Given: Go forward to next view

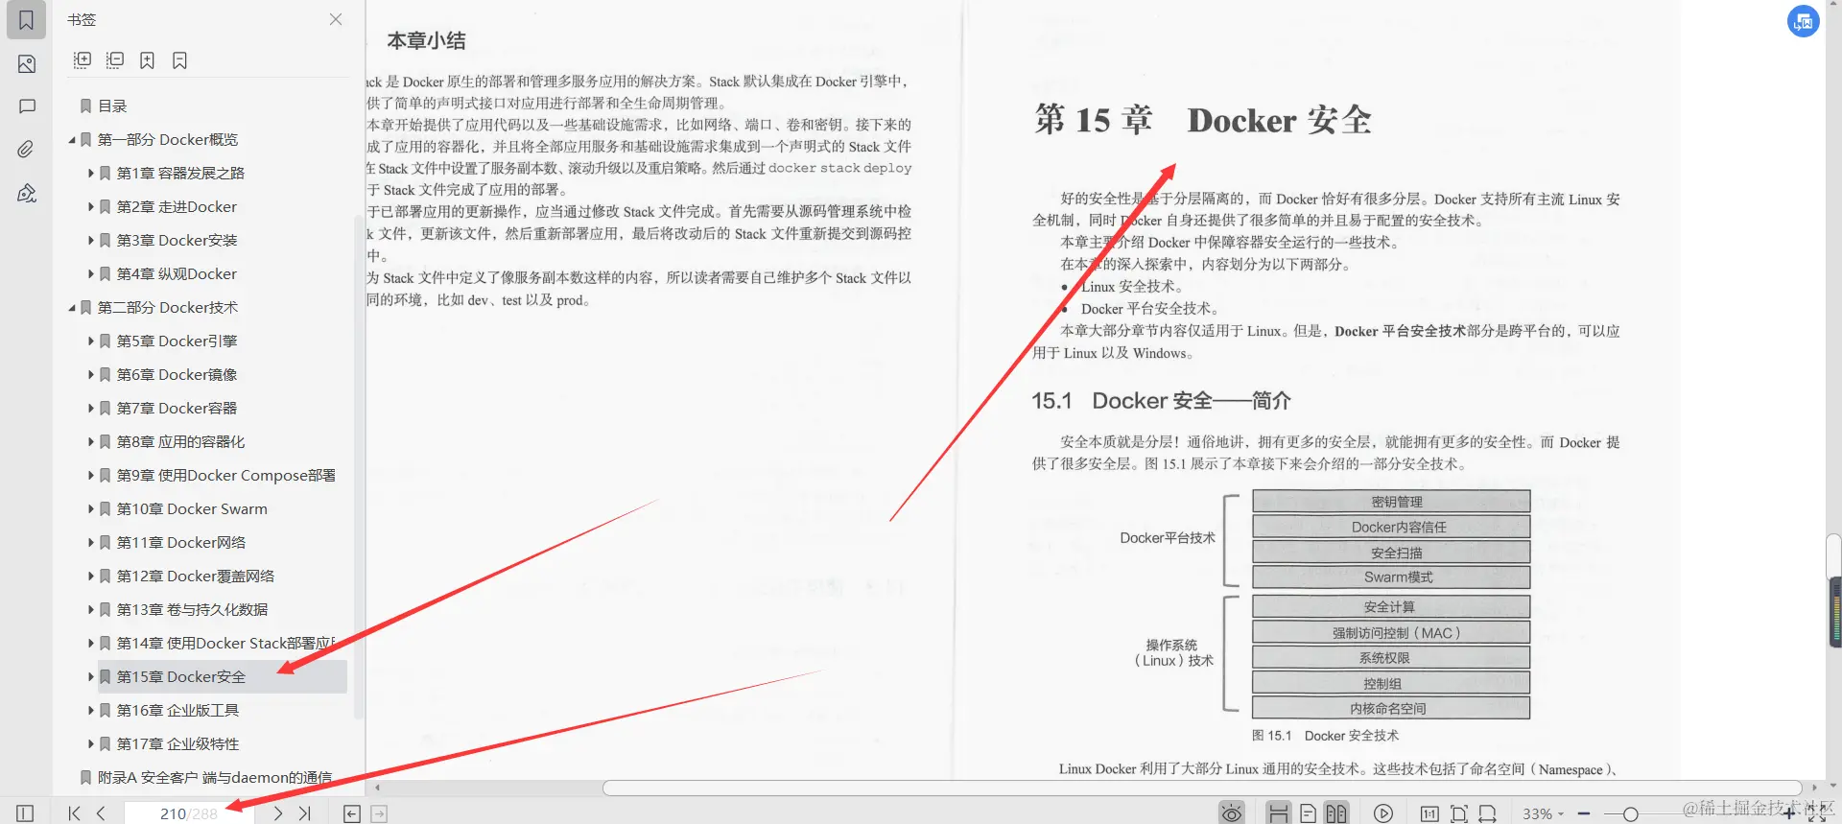Looking at the screenshot, I should pyautogui.click(x=379, y=813).
